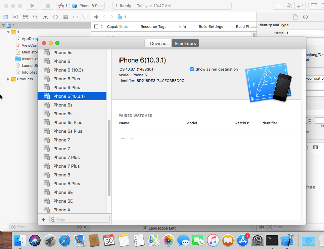The height and width of the screenshot is (249, 324).
Task: Show only recently modified files
Action: [79, 227]
